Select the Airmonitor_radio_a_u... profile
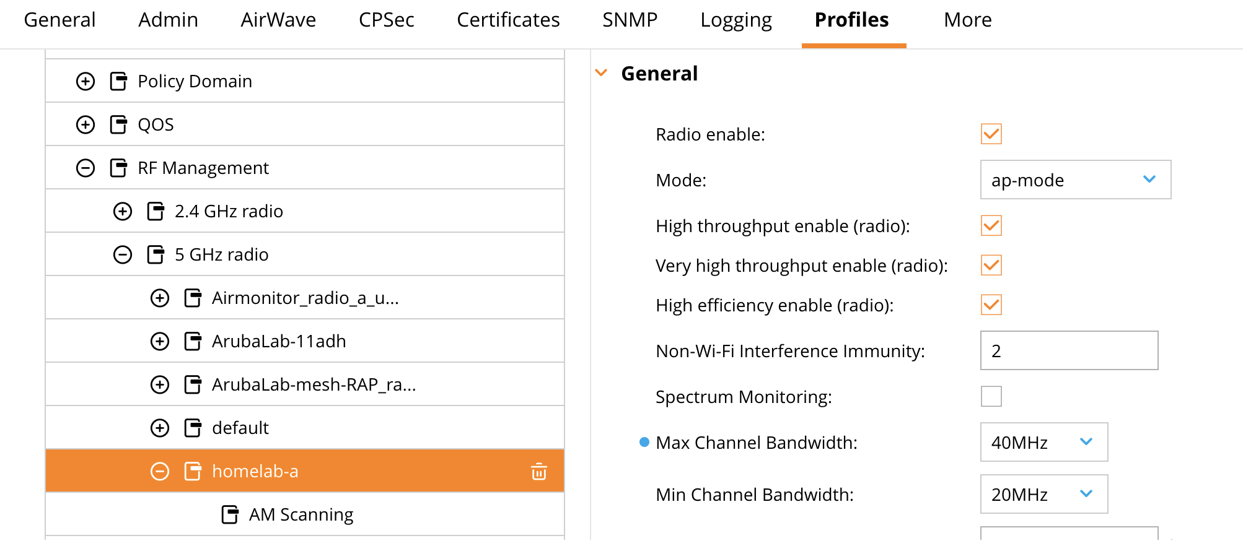The width and height of the screenshot is (1243, 546). [x=305, y=298]
